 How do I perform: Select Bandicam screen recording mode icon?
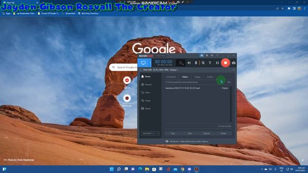point(143,63)
